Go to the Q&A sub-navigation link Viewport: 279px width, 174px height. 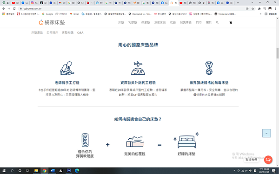(80, 32)
